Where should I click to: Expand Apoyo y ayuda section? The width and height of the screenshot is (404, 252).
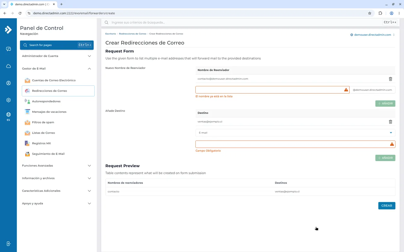57,203
